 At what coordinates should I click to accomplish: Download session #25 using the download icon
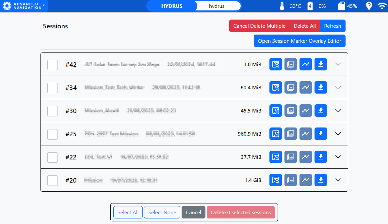click(320, 134)
